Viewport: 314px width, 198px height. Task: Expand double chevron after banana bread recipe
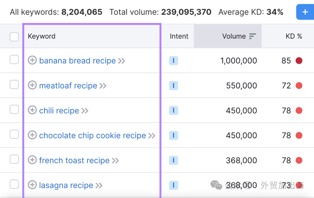click(x=122, y=61)
